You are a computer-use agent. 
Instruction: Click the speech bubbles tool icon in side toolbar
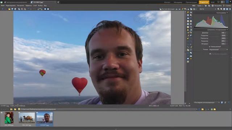click(x=191, y=53)
